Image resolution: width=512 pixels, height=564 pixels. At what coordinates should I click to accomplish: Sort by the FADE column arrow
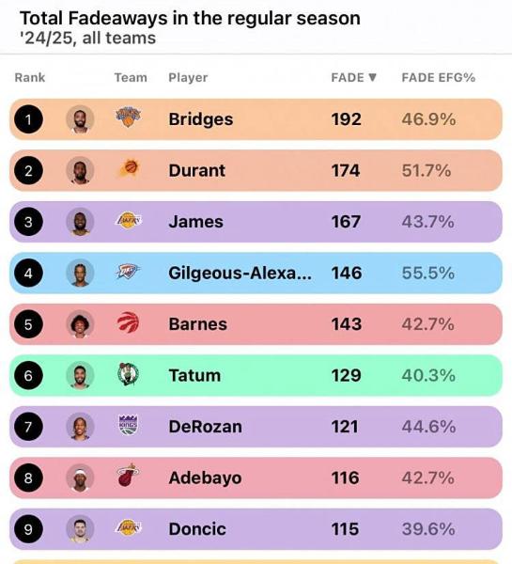point(373,77)
